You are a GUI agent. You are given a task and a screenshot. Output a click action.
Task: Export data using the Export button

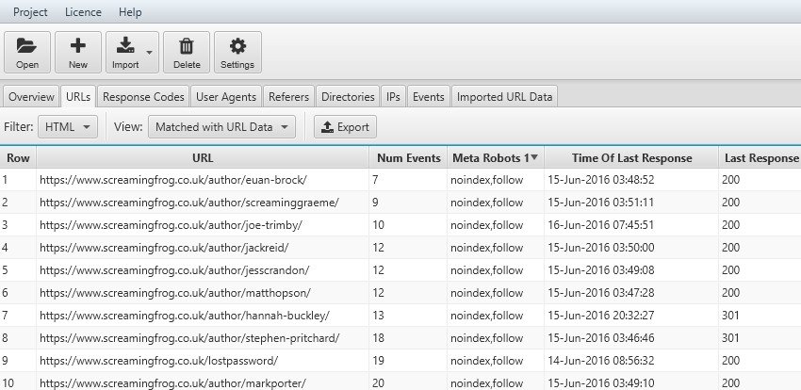(x=345, y=127)
